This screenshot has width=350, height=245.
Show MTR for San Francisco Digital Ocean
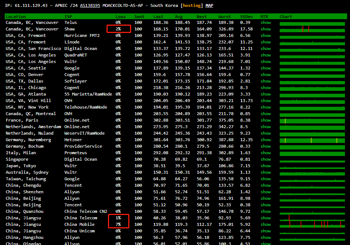(266, 48)
